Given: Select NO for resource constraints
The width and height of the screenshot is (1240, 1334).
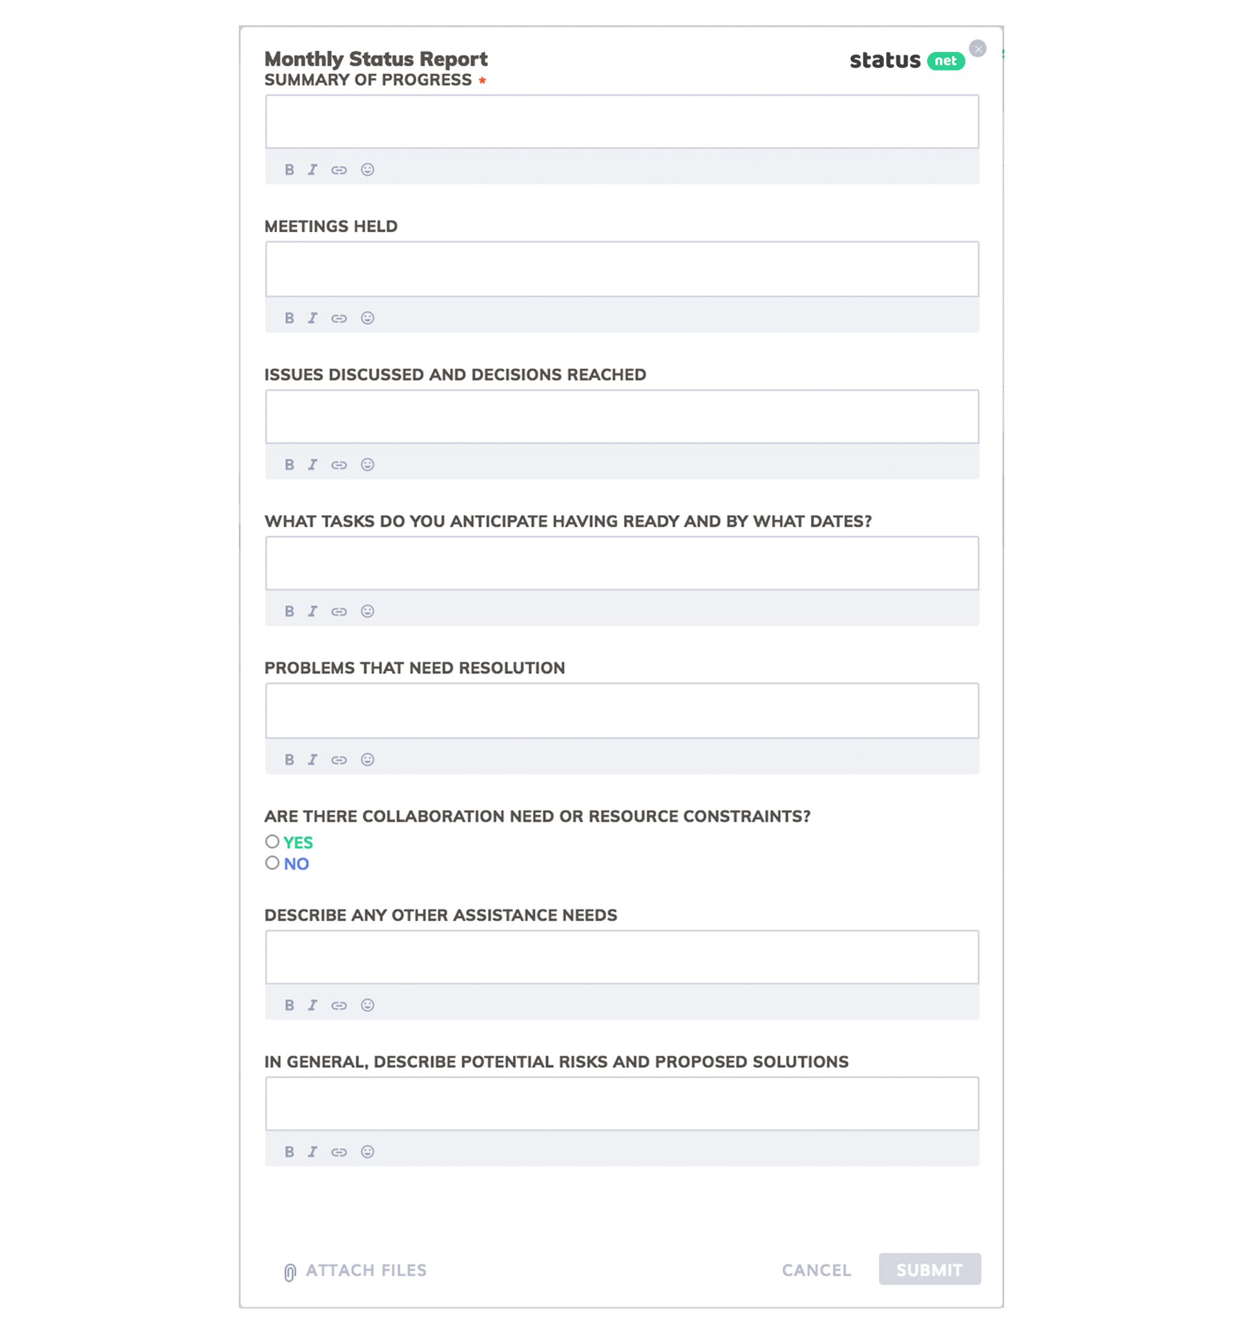Looking at the screenshot, I should (x=272, y=862).
